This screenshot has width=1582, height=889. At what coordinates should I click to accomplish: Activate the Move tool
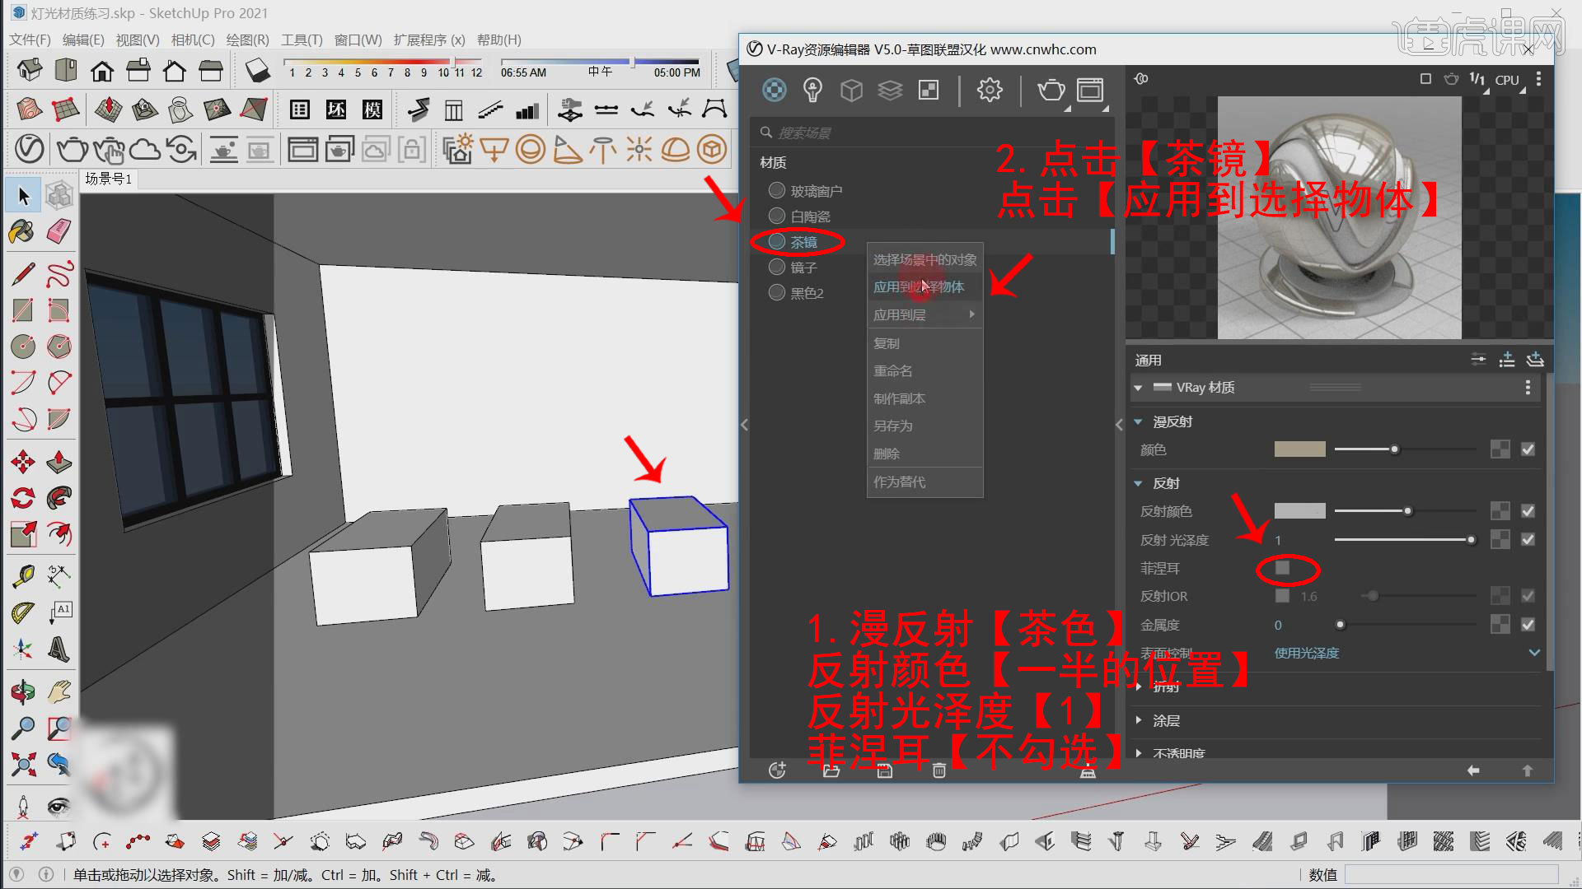(23, 462)
